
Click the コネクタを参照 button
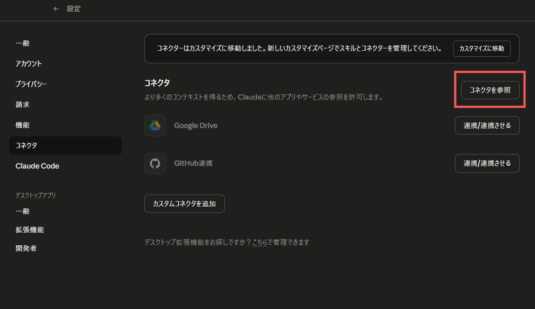490,90
